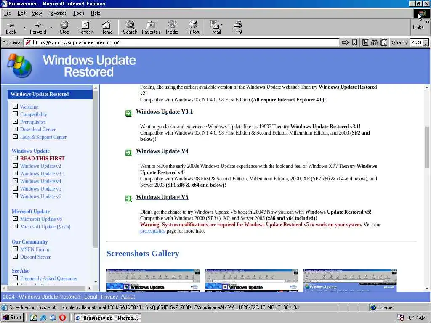Launch Opera from the quick launch
This screenshot has width=431, height=323.
point(62,318)
